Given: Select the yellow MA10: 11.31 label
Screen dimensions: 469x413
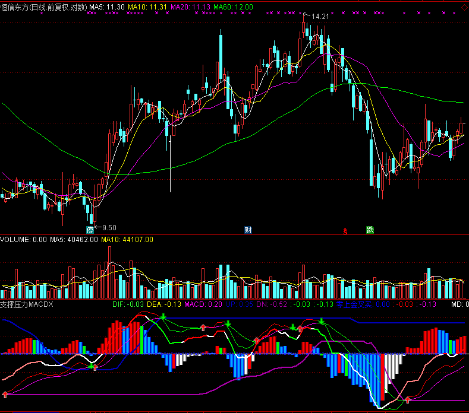Looking at the screenshot, I should tap(147, 7).
